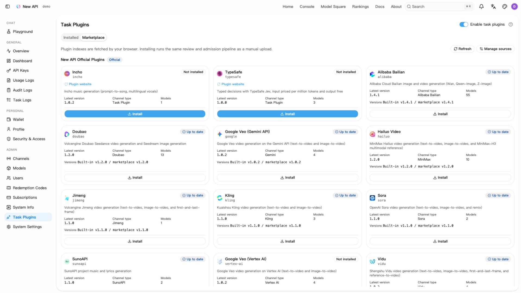This screenshot has height=293, width=521.
Task: Switch to the Installed tab
Action: tap(71, 37)
